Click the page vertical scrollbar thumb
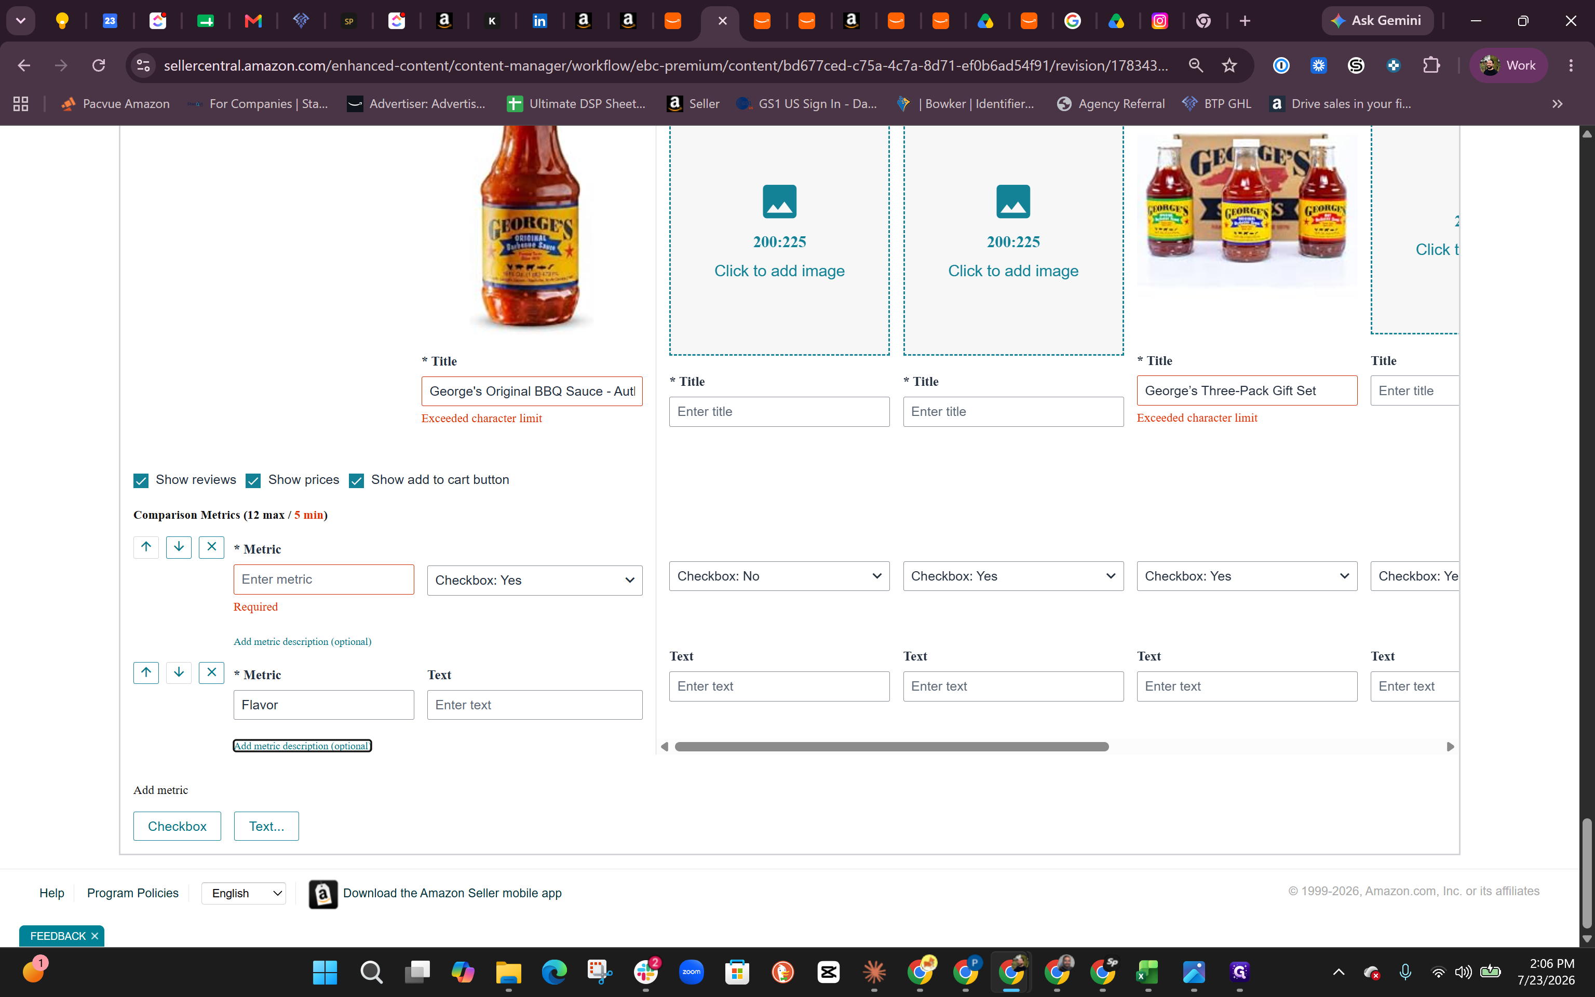The width and height of the screenshot is (1595, 997). (x=1587, y=873)
